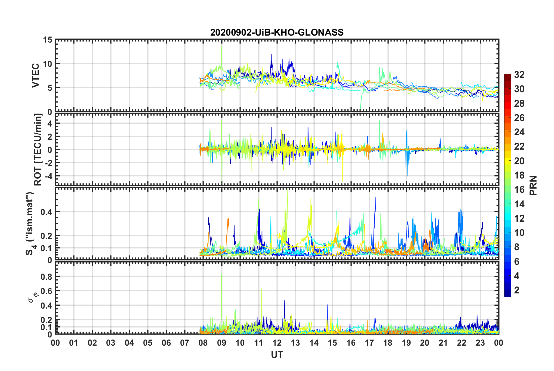
Task: Click x-axis tick label 15
Action: (x=332, y=343)
